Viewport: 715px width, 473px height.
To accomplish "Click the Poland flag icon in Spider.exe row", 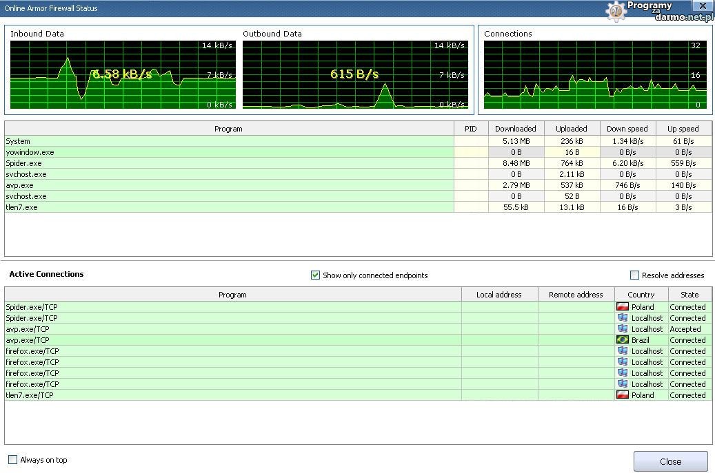I will click(623, 307).
